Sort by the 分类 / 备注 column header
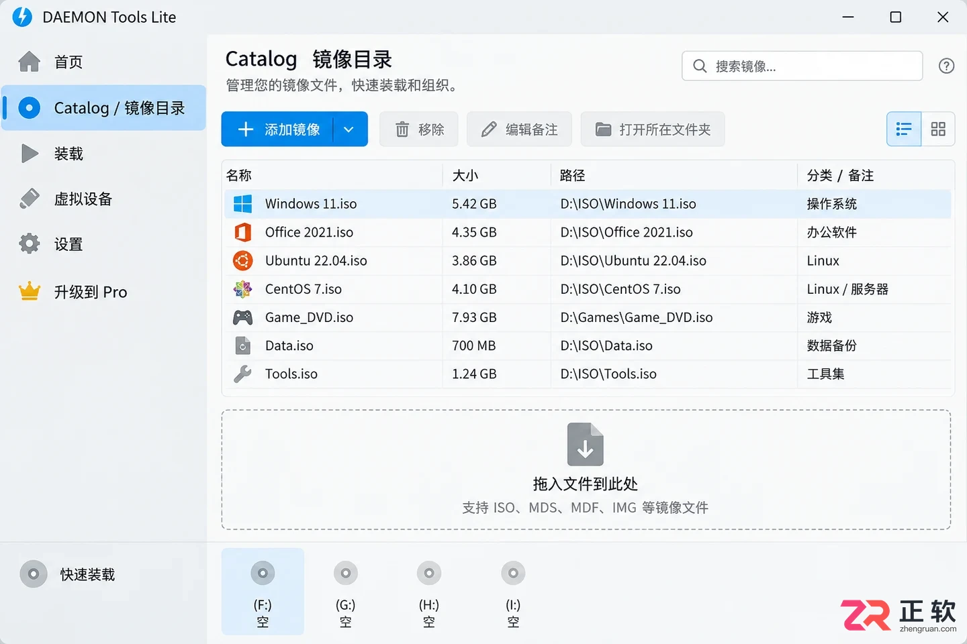 840,175
